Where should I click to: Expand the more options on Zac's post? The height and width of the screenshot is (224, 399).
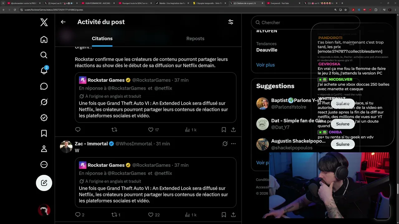(x=233, y=144)
